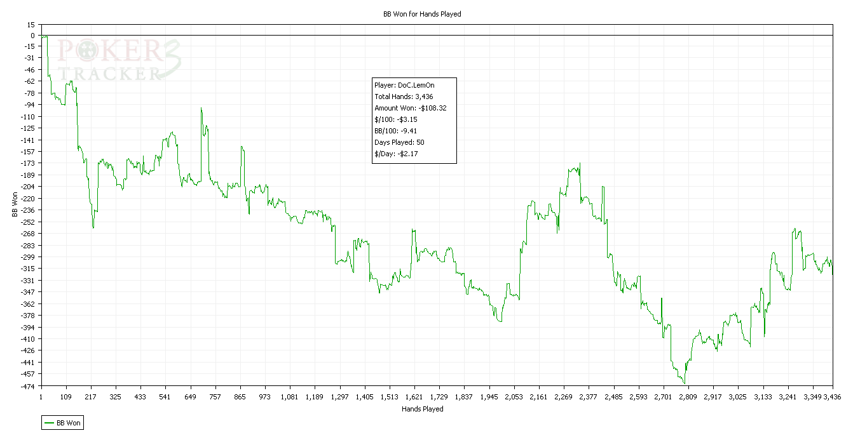Click y-axis tick label -474
Screen dimensions: 846x440
pos(27,385)
